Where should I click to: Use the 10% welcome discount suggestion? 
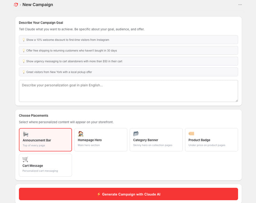(x=128, y=40)
